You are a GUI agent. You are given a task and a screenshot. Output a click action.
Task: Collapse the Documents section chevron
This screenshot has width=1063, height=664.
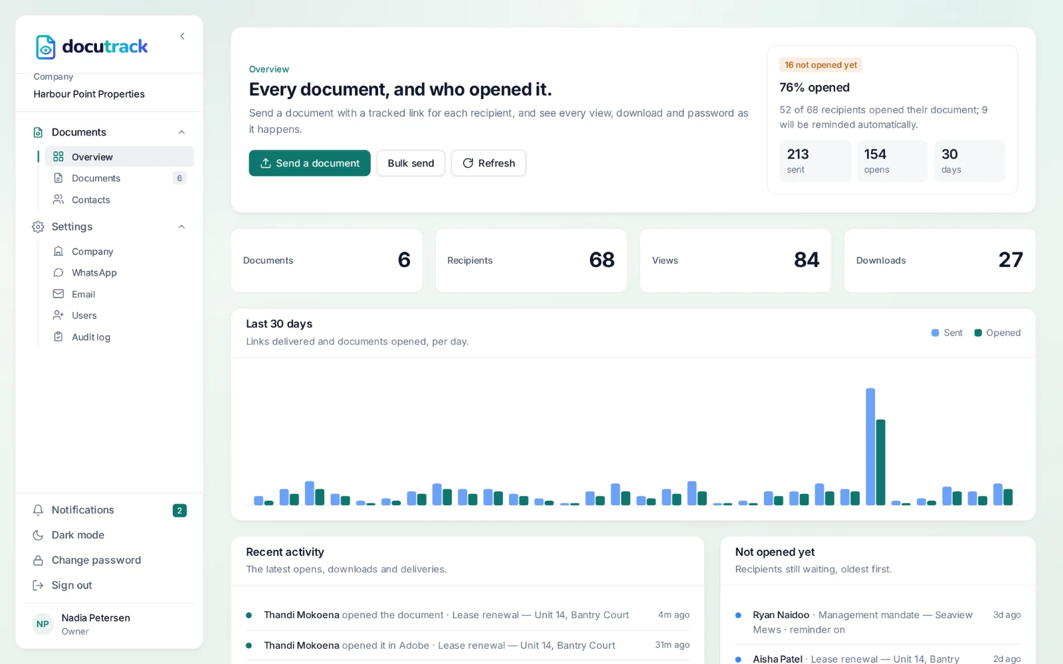click(x=181, y=132)
